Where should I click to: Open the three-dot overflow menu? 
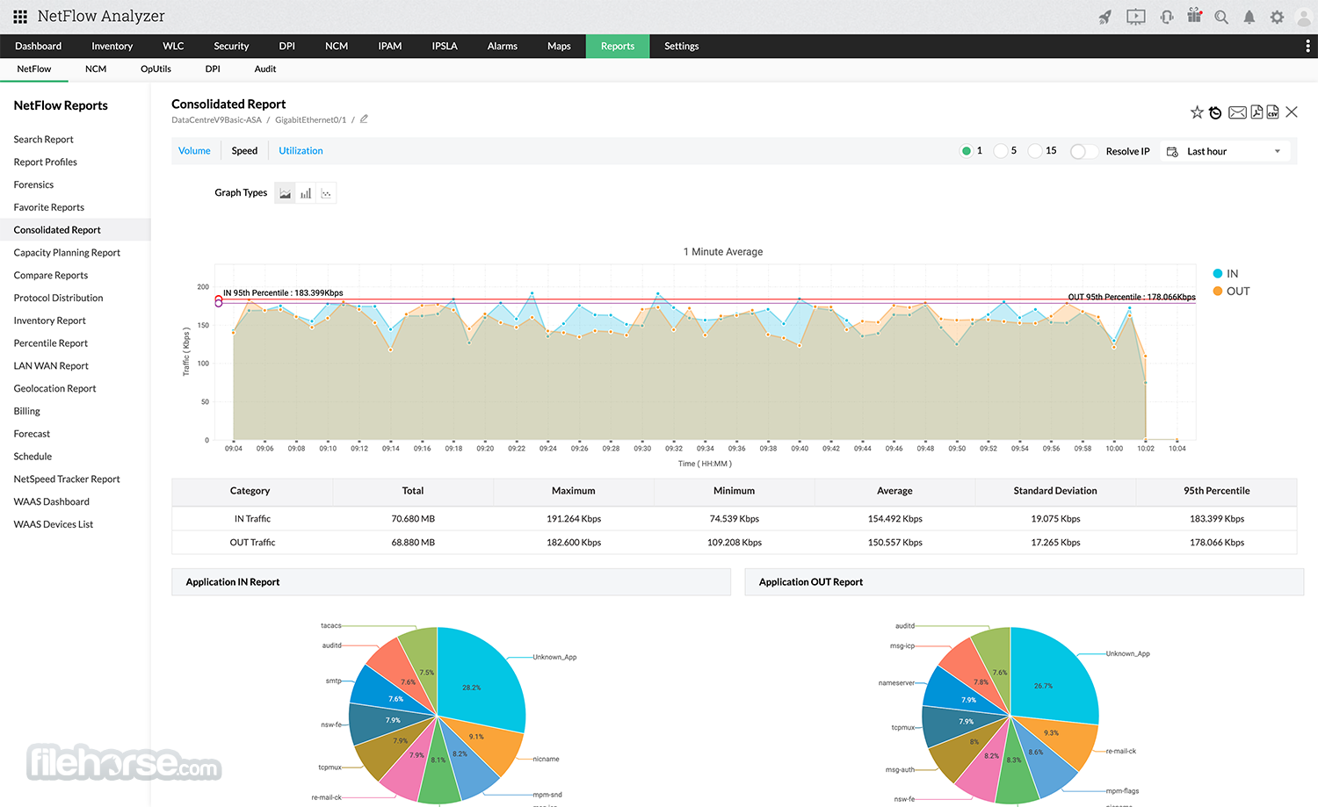pos(1307,46)
